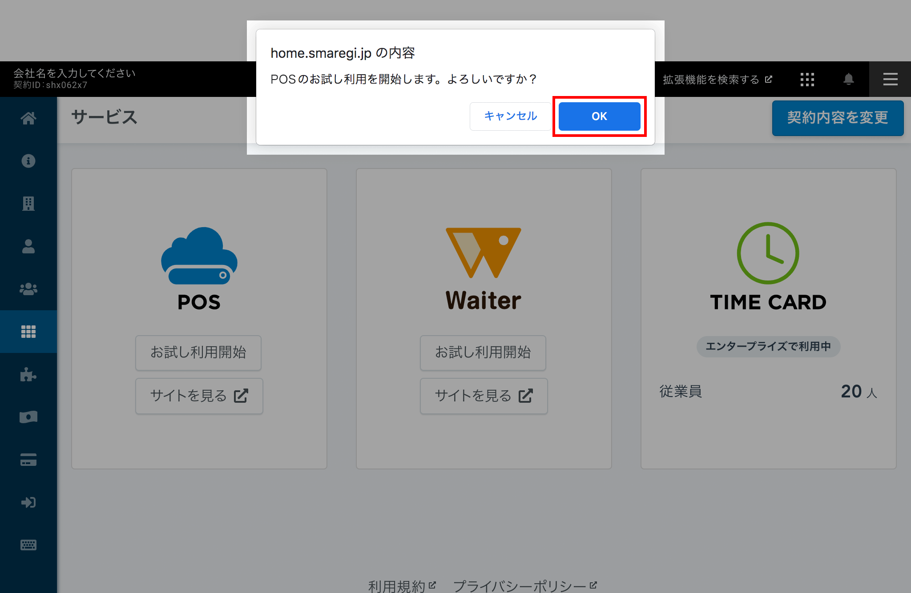Screen dimensions: 911x593
Task: Click 契約内容を変更 button
Action: (x=838, y=118)
